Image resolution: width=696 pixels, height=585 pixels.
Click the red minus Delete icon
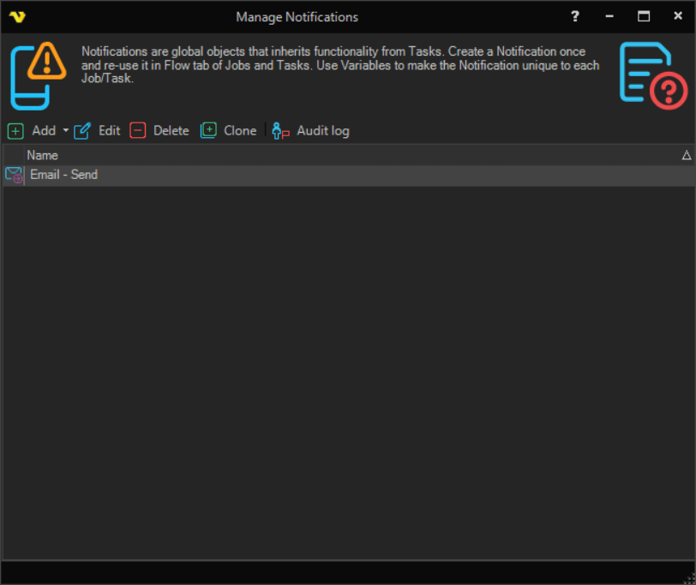point(138,131)
